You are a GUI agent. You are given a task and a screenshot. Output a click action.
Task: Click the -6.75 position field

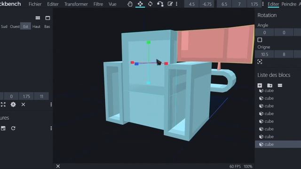point(207,4)
